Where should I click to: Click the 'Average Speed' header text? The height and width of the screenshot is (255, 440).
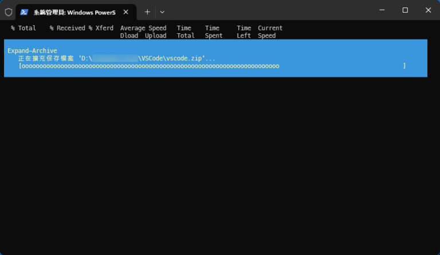[143, 28]
